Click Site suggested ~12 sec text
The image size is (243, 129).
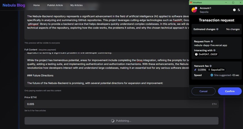[x=227, y=75]
